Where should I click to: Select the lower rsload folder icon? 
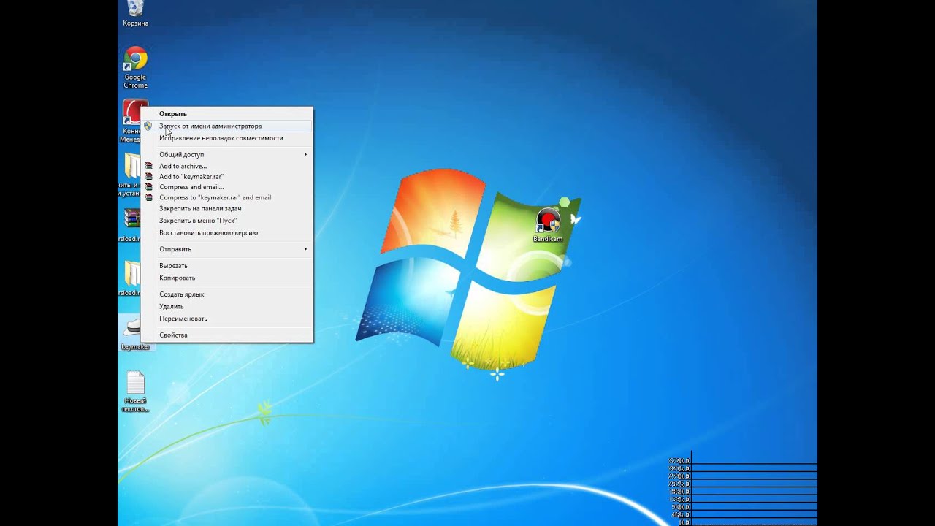(130, 278)
